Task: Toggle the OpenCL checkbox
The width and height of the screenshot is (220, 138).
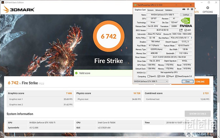Action: (x=149, y=76)
